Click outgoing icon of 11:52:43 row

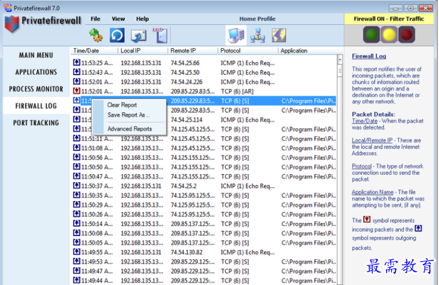76,72
